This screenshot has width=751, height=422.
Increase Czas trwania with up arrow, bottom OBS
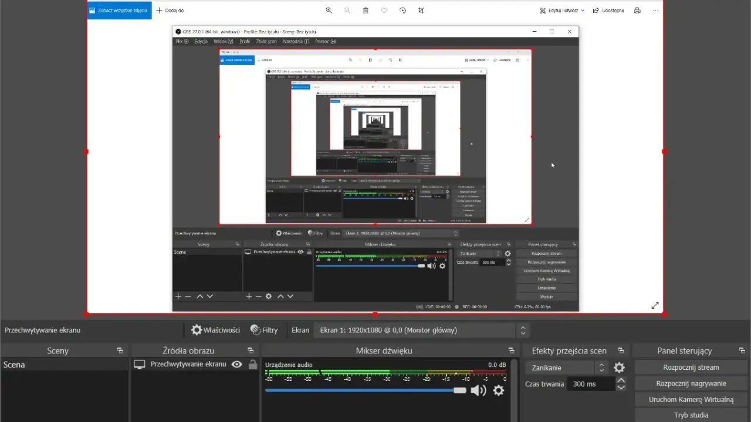pos(621,380)
